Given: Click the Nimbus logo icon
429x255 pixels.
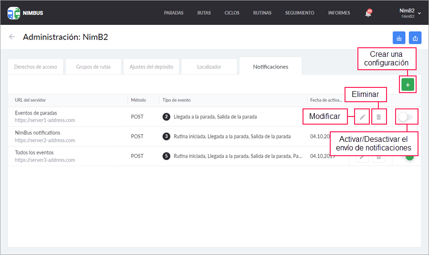Looking at the screenshot, I should (14, 13).
